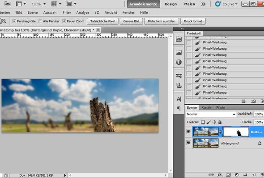264x178 pixels.
Task: Create new document from current Protokoll state
Action: 243,101
